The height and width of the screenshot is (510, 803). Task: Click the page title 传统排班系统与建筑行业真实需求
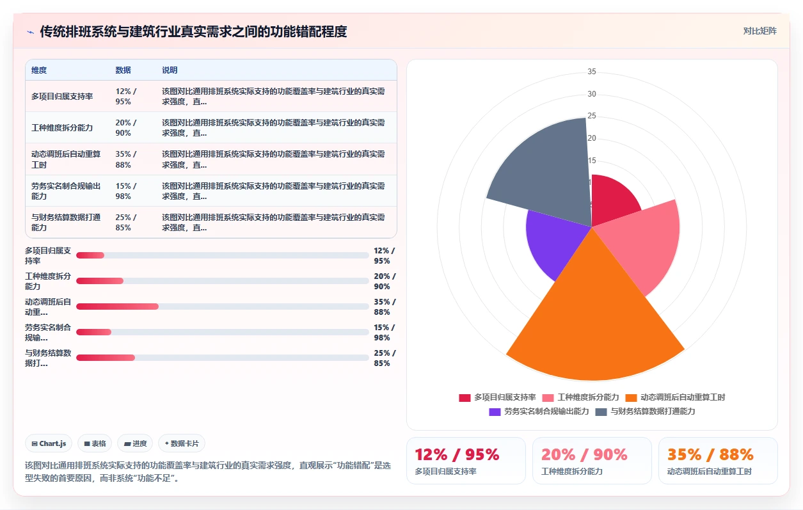pos(194,31)
